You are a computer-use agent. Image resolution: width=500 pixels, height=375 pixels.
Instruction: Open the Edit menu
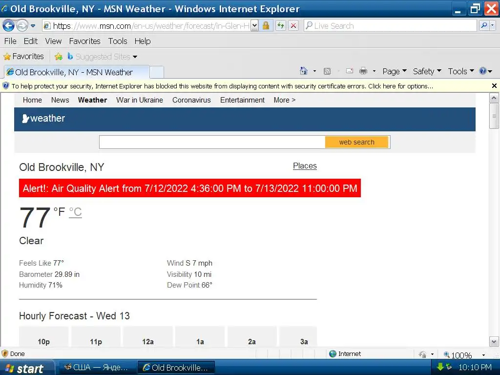click(x=31, y=41)
